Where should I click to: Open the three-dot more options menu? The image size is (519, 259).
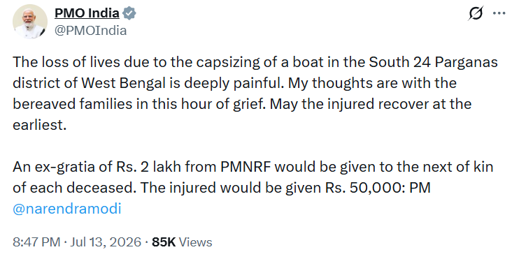pyautogui.click(x=499, y=13)
